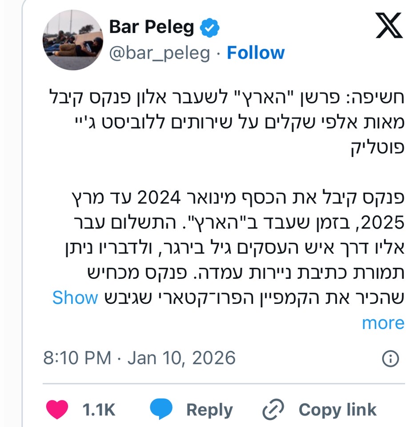The height and width of the screenshot is (427, 413).
Task: Open the tweet info icon
Action: [390, 359]
